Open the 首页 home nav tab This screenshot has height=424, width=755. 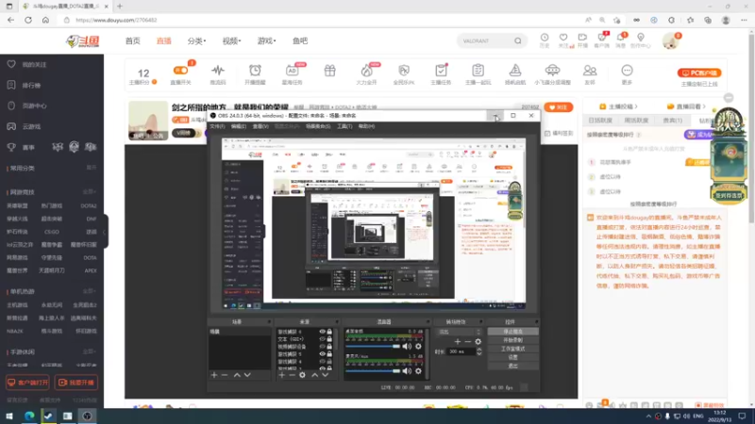click(x=132, y=41)
